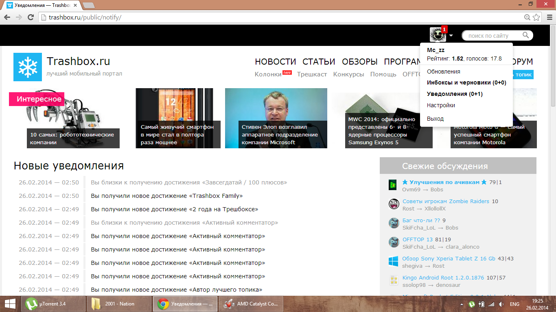Select Уведомления (0+1) in user menu
Screen dimensions: 556x312
coord(455,94)
